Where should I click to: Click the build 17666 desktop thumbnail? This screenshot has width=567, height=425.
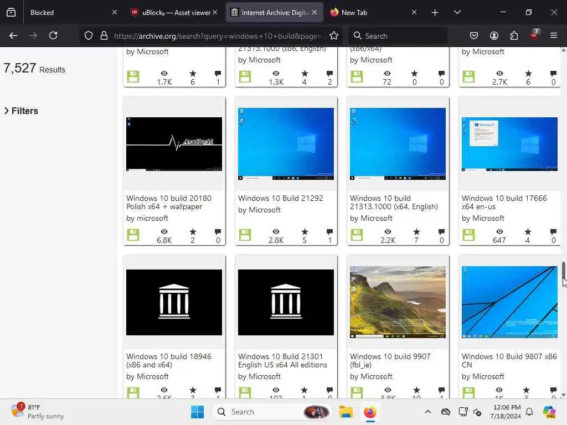509,144
